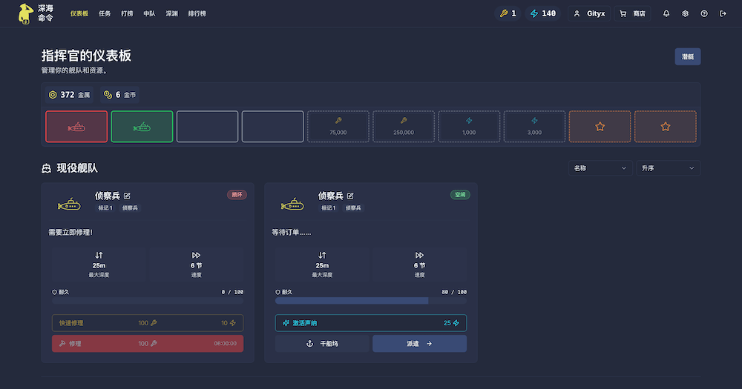Go to the 任务 nav tab
The width and height of the screenshot is (742, 389).
point(105,13)
